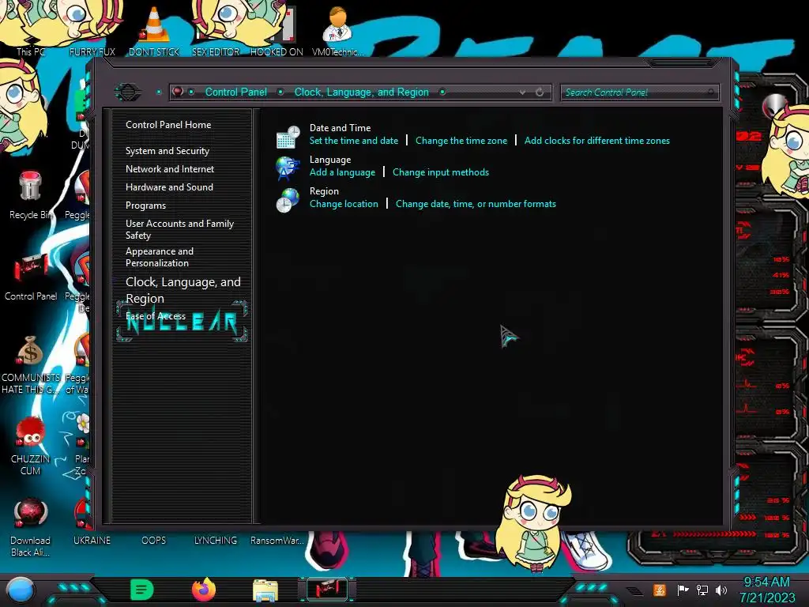
Task: Click the Search Control Panel field
Action: point(639,92)
